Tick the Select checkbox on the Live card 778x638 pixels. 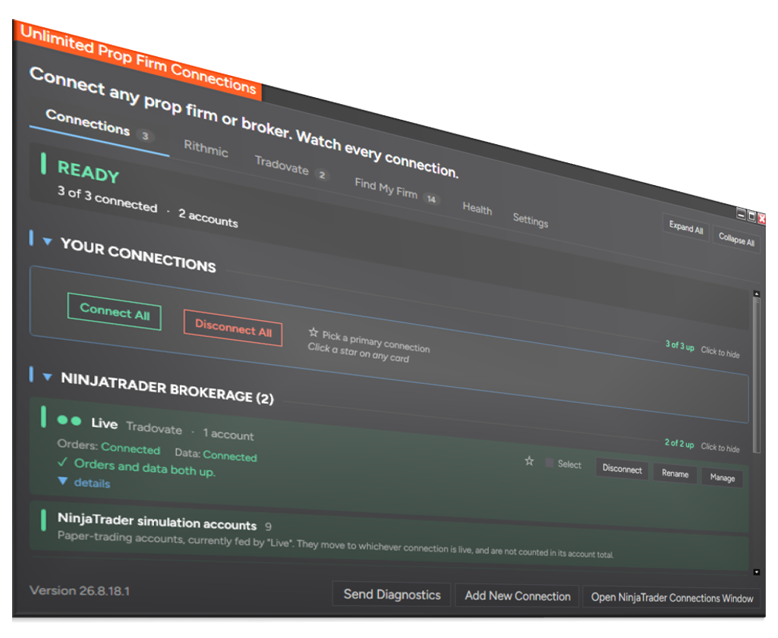click(x=550, y=463)
